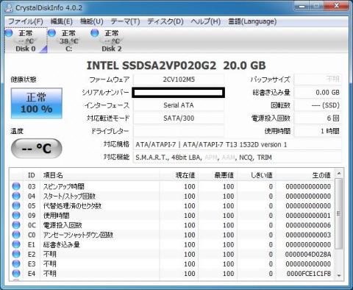The height and width of the screenshot is (290, 353).
Task: Click the 生の値 column header
Action: click(304, 175)
